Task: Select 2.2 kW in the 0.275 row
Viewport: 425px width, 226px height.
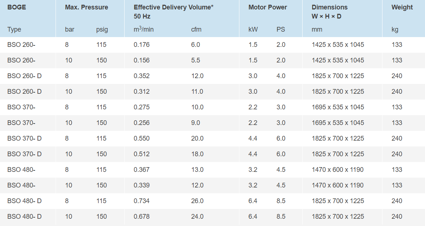Action: click(x=253, y=107)
